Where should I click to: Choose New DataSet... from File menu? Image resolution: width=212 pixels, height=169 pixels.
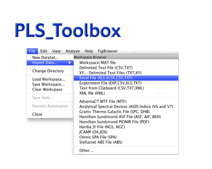(x=50, y=57)
